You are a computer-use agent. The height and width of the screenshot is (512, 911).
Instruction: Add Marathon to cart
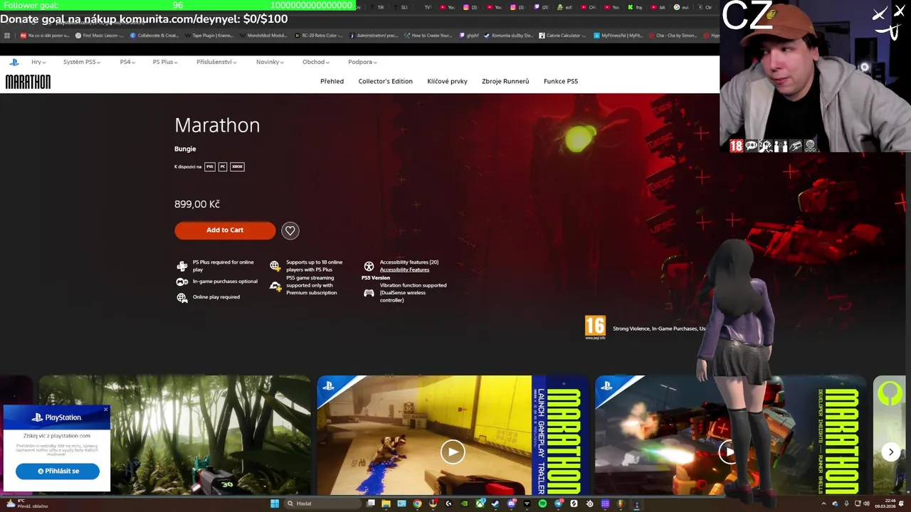tap(225, 230)
